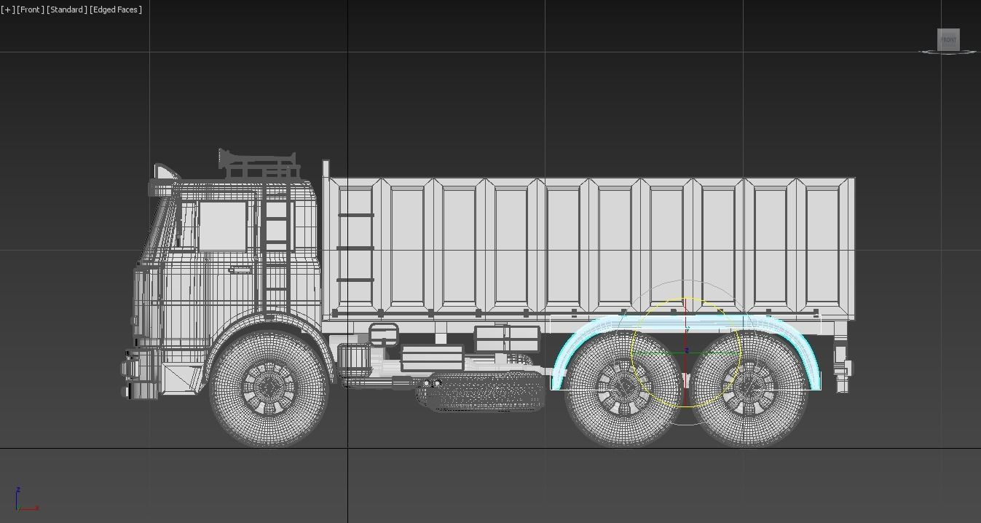Click the FRONT face of the ViewCube
The width and height of the screenshot is (981, 523).
[948, 39]
